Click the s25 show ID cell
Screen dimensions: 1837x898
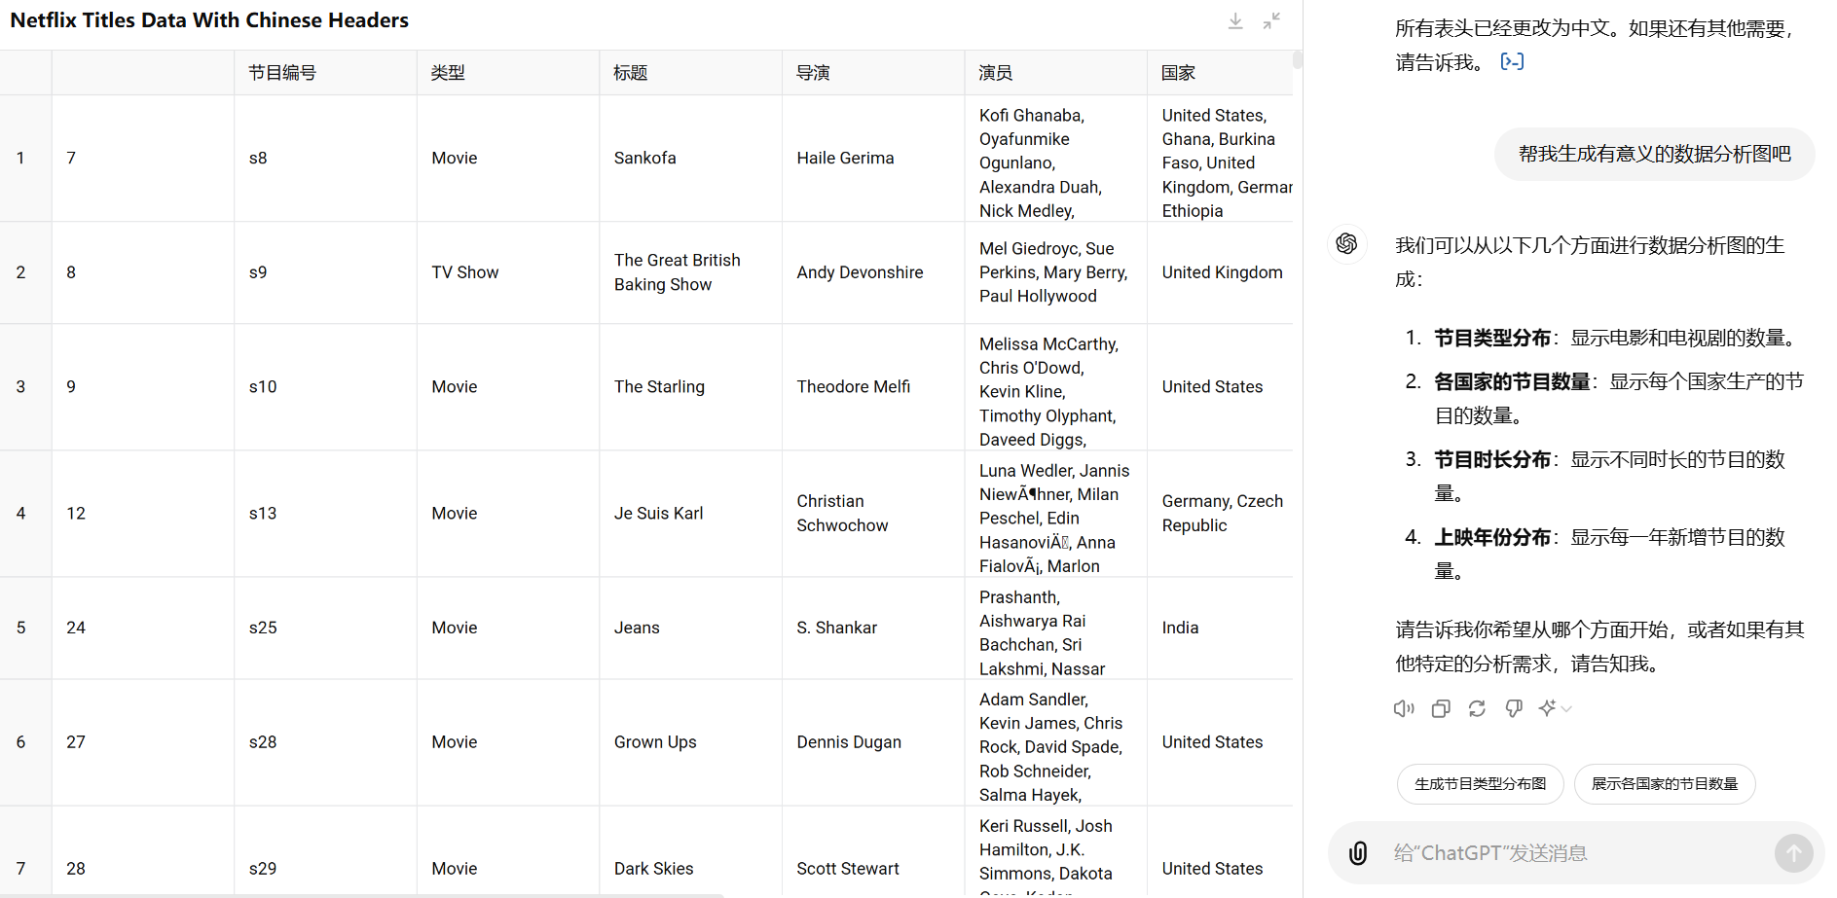325,628
